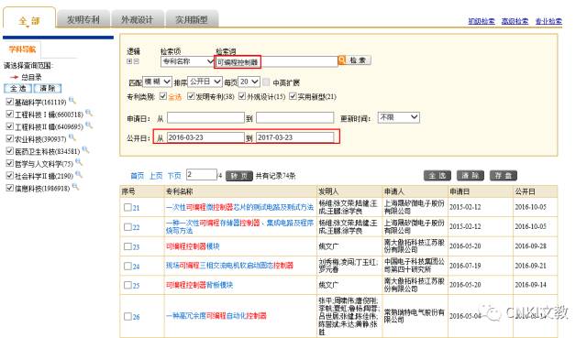Image resolution: width=587 pixels, height=338 pixels.
Task: Click magnifier icon beside 农业科技 category
Action: click(72, 137)
